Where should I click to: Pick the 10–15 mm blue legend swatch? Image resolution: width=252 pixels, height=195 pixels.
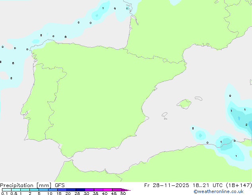[x=52, y=190]
